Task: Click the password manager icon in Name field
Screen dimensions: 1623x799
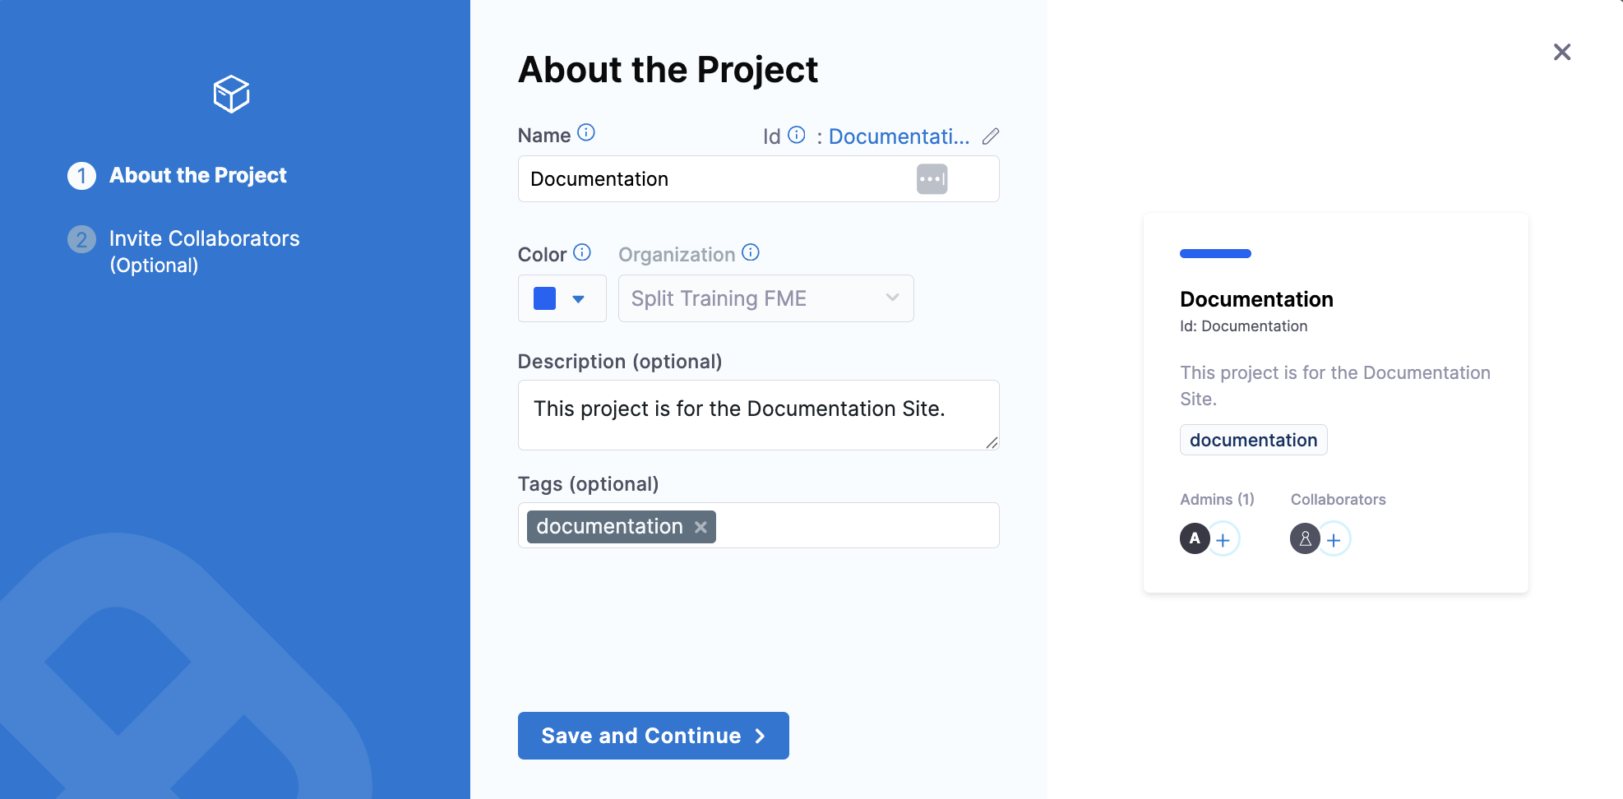Action: pyautogui.click(x=932, y=179)
